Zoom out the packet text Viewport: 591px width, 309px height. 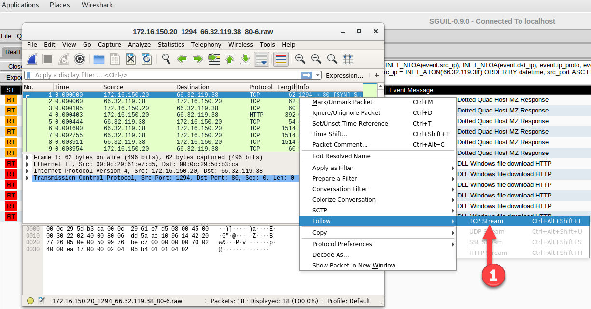click(x=316, y=59)
